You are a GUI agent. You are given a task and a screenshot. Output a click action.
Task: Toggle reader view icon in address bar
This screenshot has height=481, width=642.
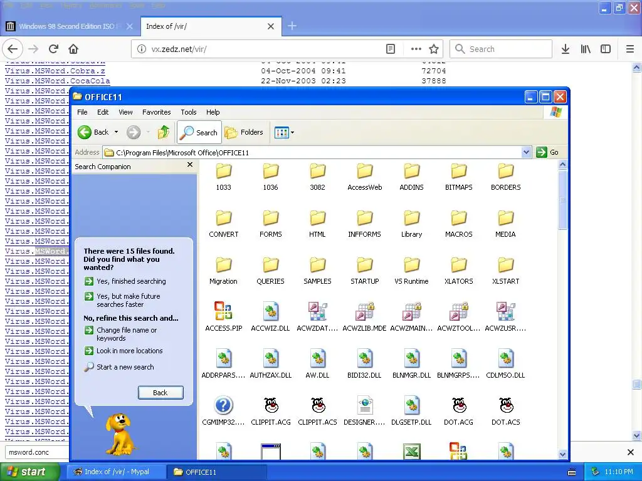point(391,49)
